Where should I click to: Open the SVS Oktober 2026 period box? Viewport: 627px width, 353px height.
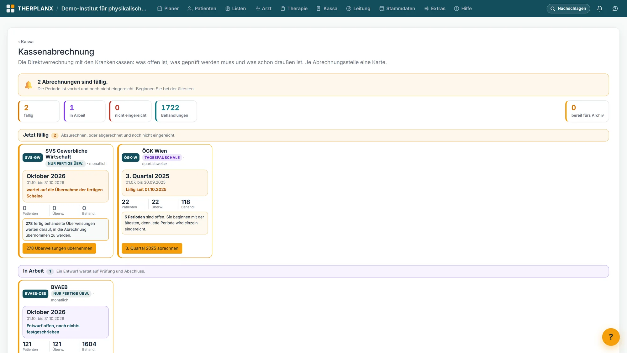(66, 186)
